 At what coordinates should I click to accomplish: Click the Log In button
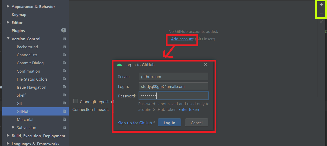coord(169,123)
